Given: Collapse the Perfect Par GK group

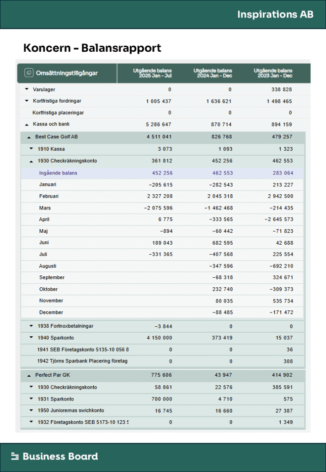Looking at the screenshot, I should pos(29,375).
